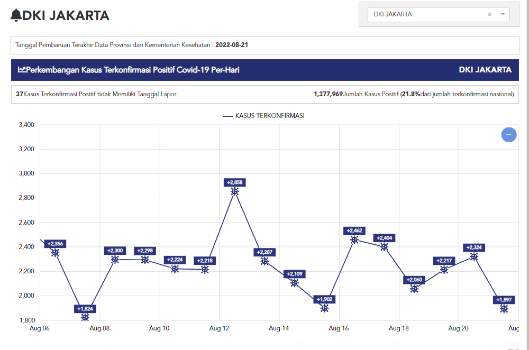Click the DKI JAKARTA province select box
The width and height of the screenshot is (529, 350).
click(428, 15)
